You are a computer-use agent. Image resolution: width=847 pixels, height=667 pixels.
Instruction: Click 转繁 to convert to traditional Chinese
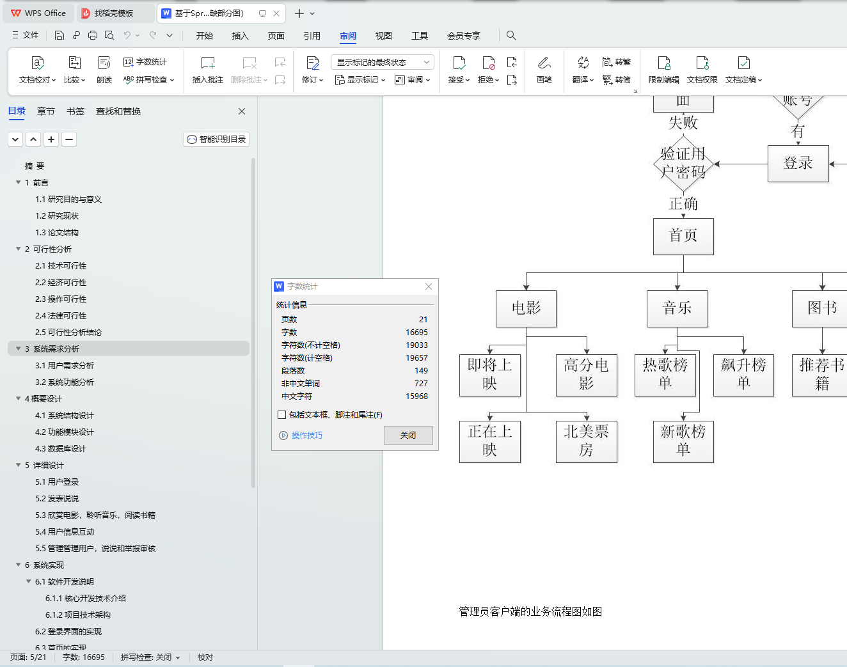click(x=617, y=62)
